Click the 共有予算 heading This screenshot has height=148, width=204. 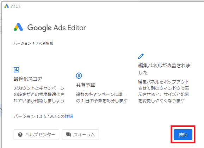[x=86, y=85]
